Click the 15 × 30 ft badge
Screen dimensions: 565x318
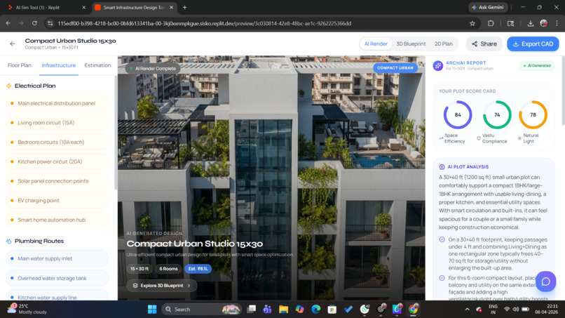[x=139, y=269]
